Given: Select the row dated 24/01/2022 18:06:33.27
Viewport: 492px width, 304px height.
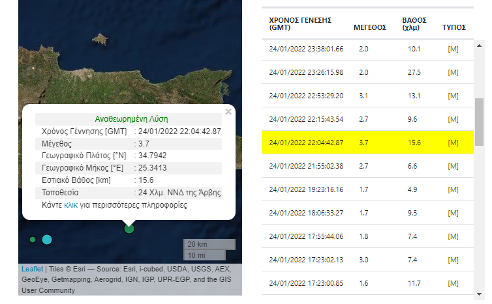Looking at the screenshot, I should coord(367,213).
